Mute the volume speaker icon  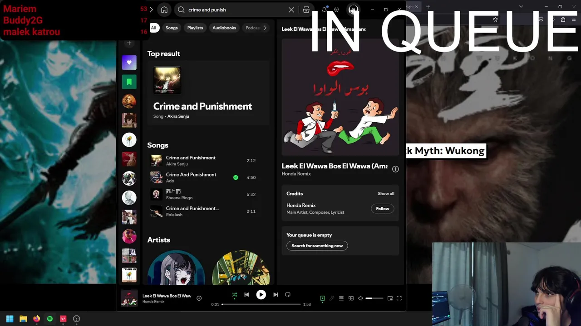coord(360,298)
